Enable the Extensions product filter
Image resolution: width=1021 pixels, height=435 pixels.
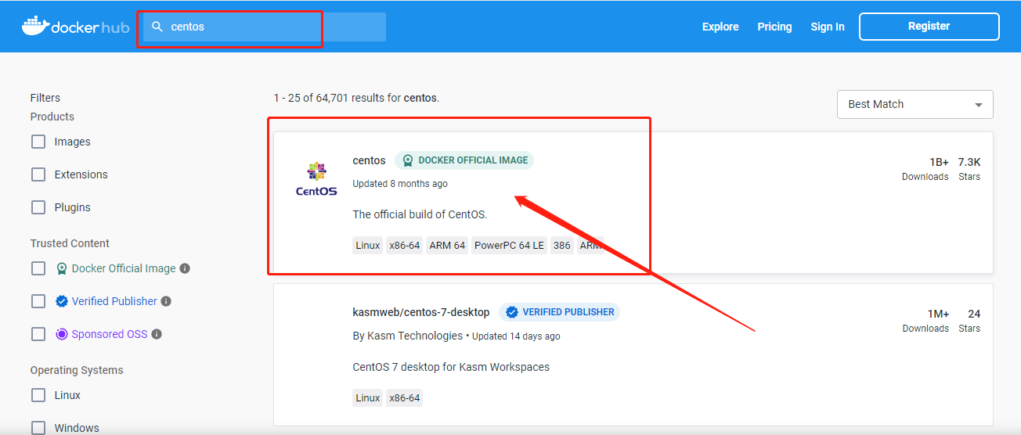pyautogui.click(x=38, y=174)
